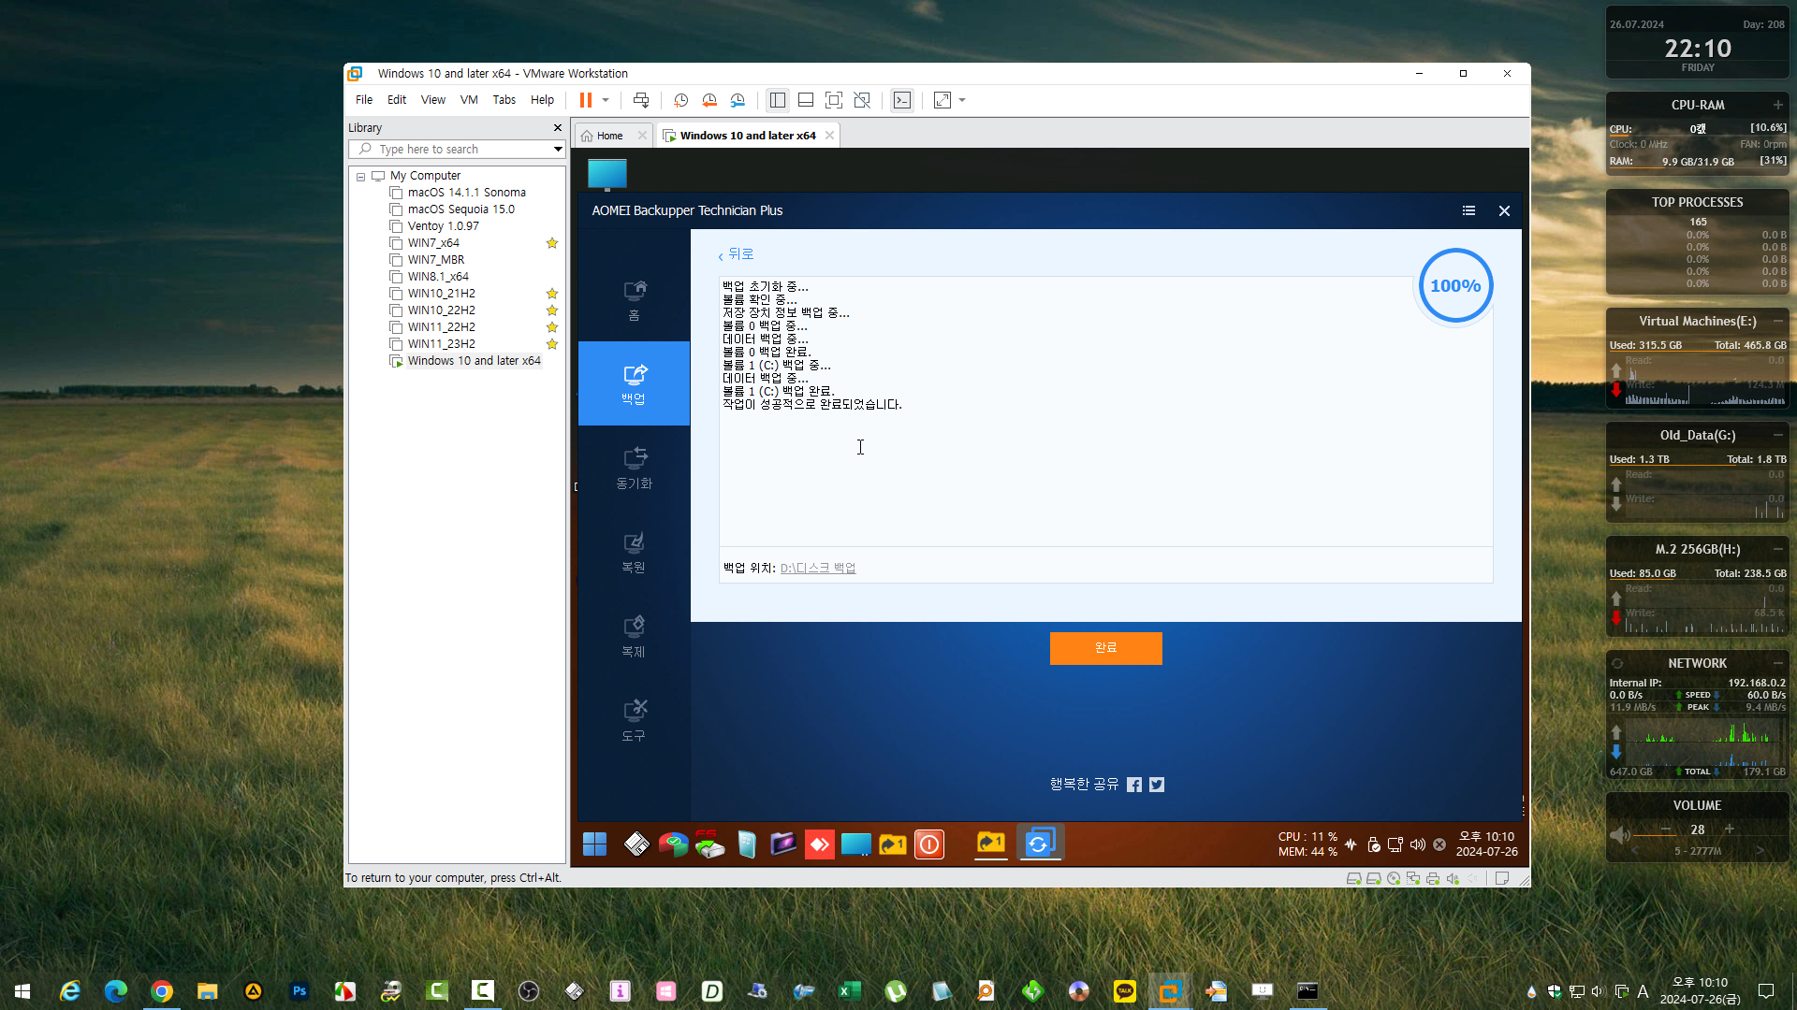The image size is (1797, 1010).
Task: Open the AOMEI Backupper hamburger menu
Action: click(x=1468, y=211)
